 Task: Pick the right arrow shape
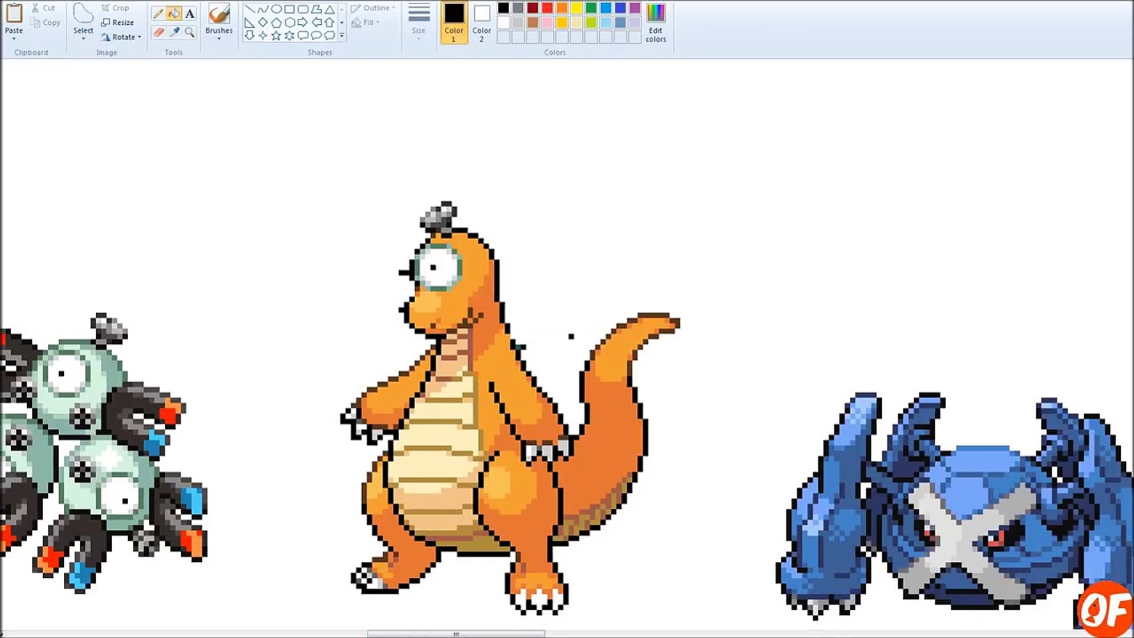tap(302, 22)
